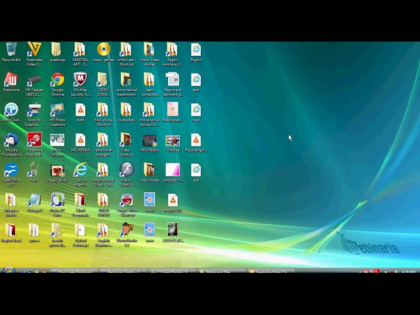
Task: Select the child abuse folder shortcut
Action: pyautogui.click(x=104, y=115)
